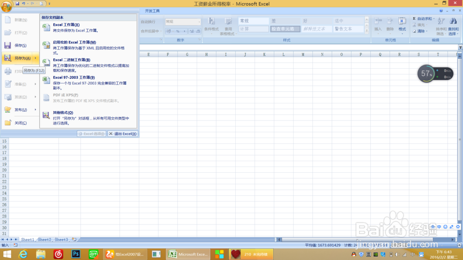The height and width of the screenshot is (260, 463).
Task: Expand the Publish (发布) submenu arrow
Action: pyautogui.click(x=36, y=109)
